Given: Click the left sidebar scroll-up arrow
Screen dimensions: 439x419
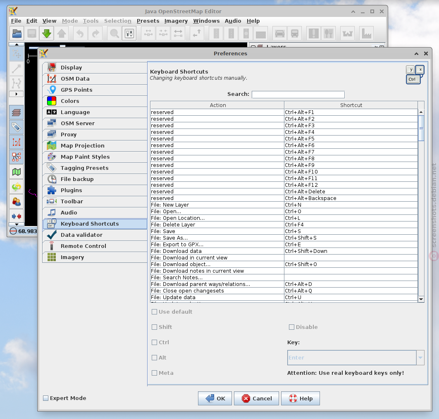Looking at the screenshot, I should point(16,44).
